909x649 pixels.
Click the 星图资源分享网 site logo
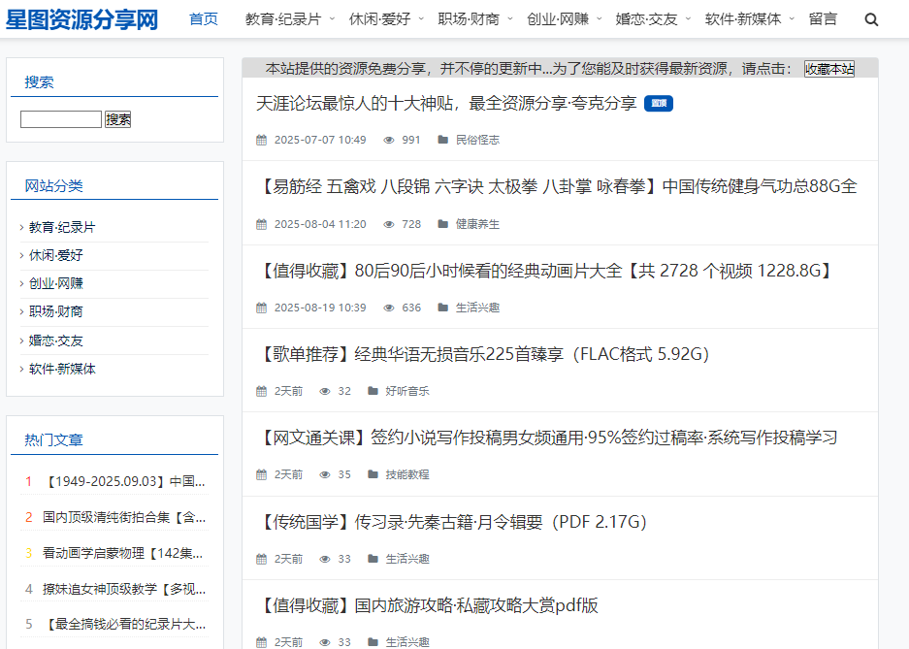tap(82, 17)
